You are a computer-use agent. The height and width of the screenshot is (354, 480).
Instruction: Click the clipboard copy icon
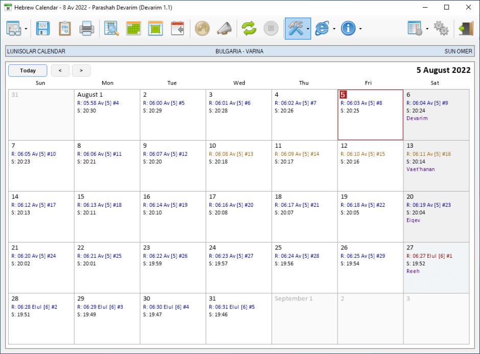click(x=65, y=29)
